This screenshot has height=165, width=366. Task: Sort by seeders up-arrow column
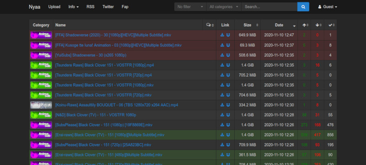[x=305, y=25]
